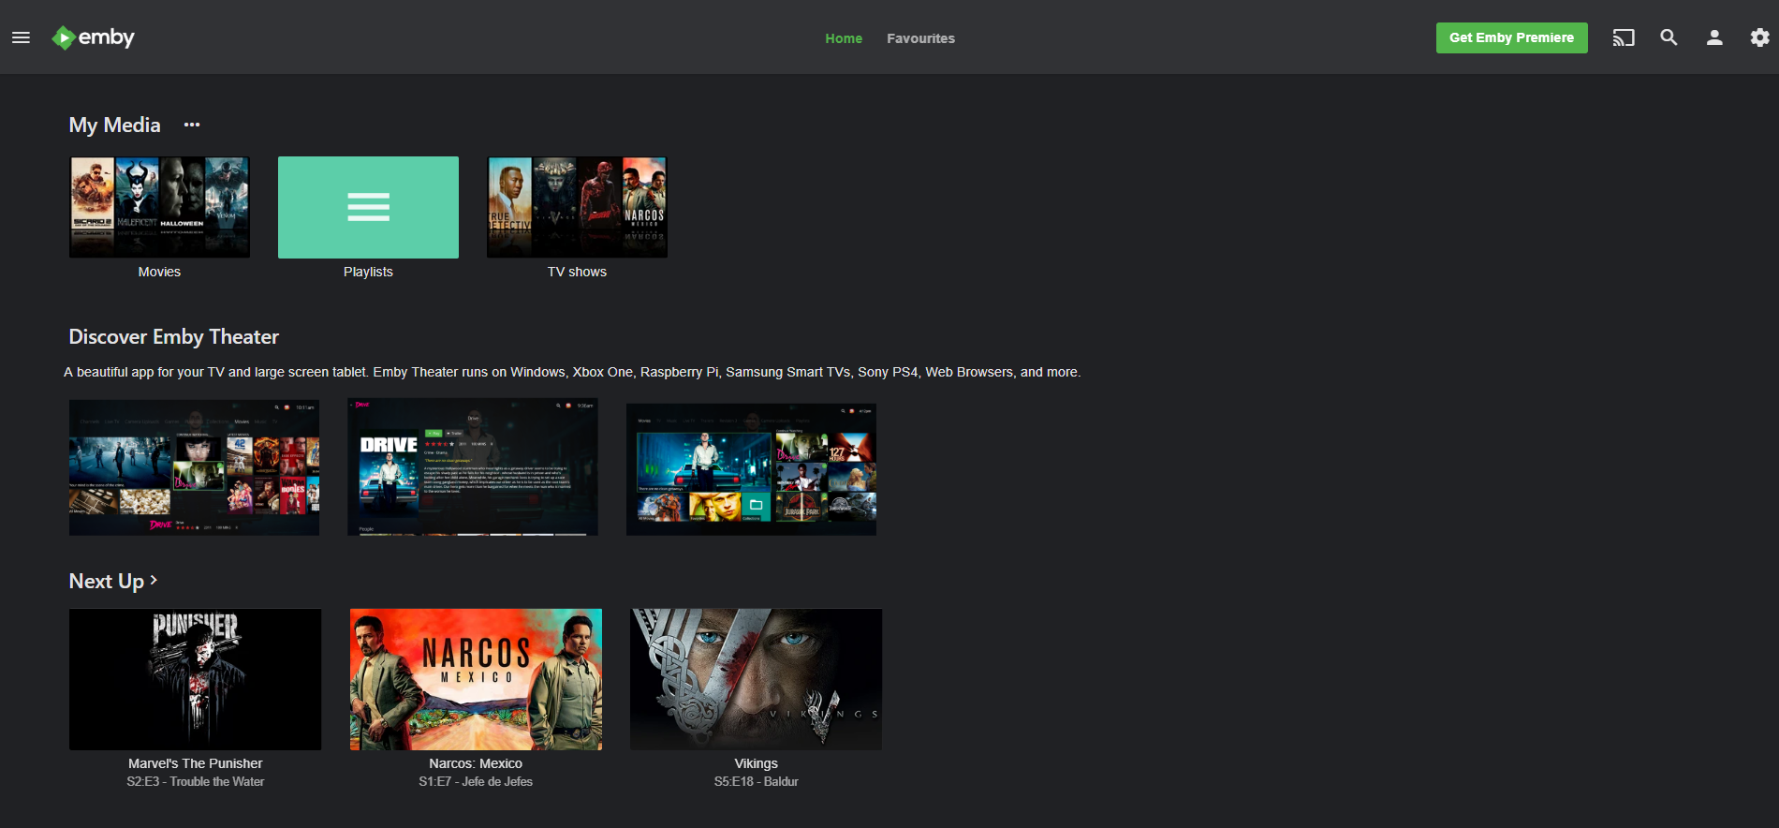
Task: Click Marvel's The Punisher title link
Action: pyautogui.click(x=195, y=763)
